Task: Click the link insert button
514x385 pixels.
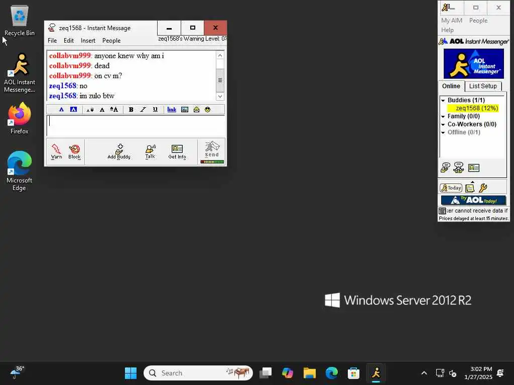Action: pos(172,110)
